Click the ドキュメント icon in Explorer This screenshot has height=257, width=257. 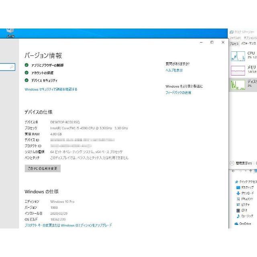click(x=238, y=199)
